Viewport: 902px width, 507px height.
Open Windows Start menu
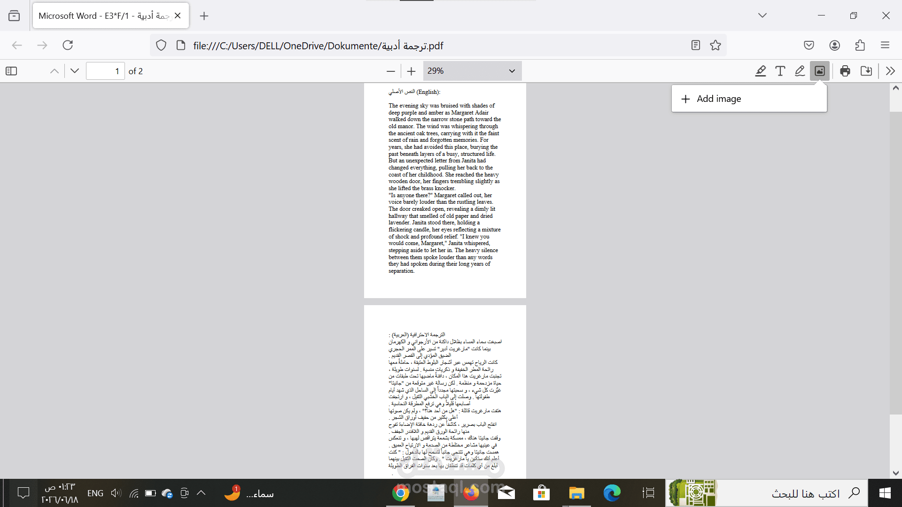pos(885,493)
